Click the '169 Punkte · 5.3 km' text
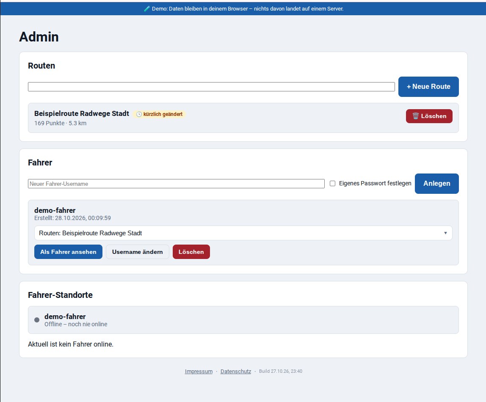The height and width of the screenshot is (402, 486). (61, 123)
